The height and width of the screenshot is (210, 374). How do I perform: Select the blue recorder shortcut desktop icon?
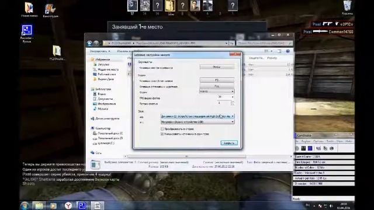click(27, 33)
